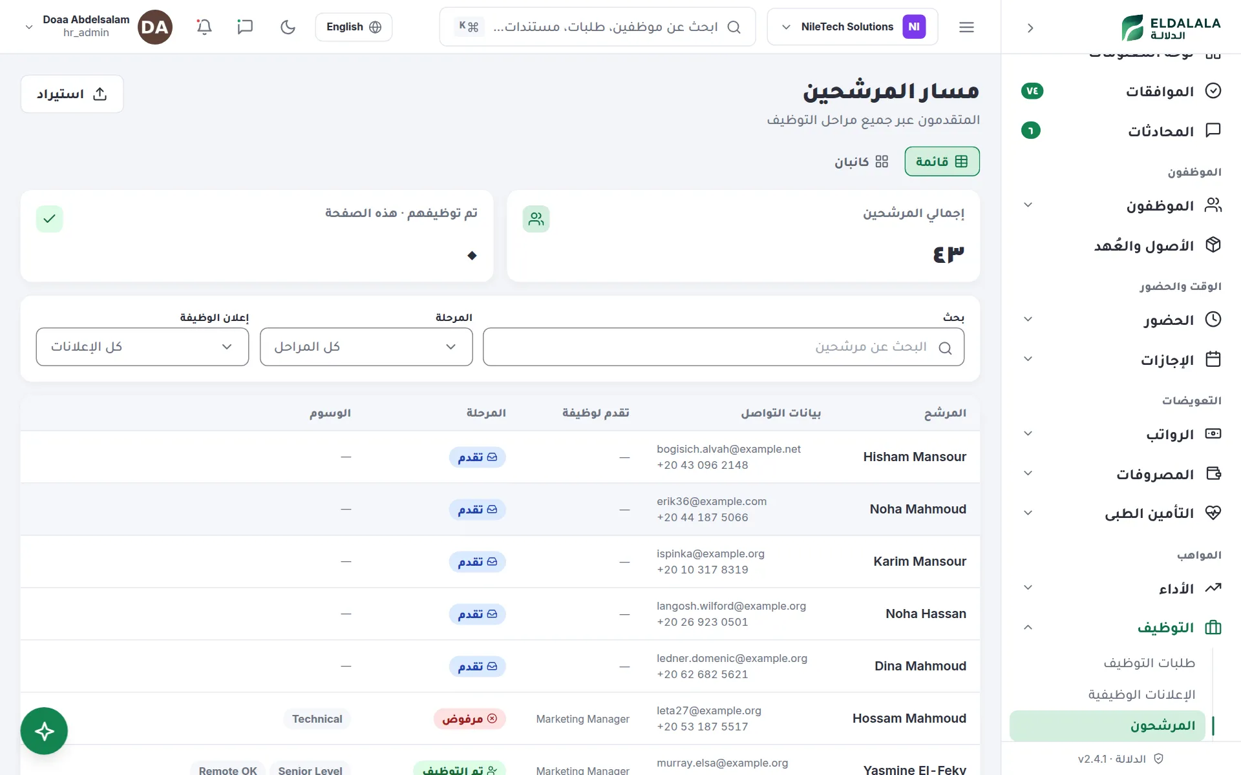Switch language to English
This screenshot has width=1241, height=775.
[x=354, y=27]
